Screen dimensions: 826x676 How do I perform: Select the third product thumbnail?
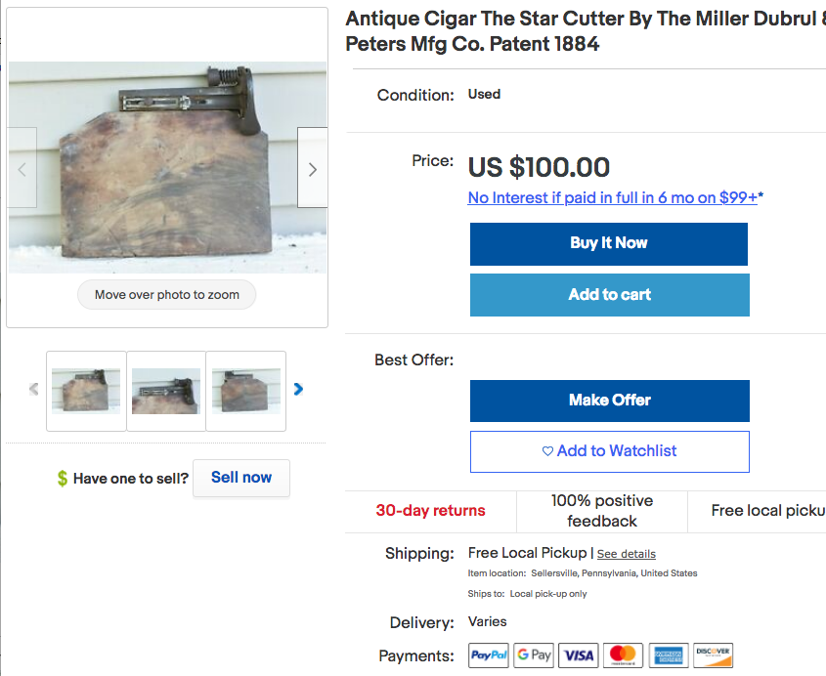[246, 391]
